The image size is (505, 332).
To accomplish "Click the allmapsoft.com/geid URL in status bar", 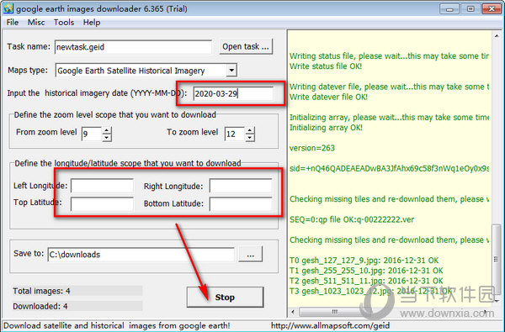I will point(331,325).
